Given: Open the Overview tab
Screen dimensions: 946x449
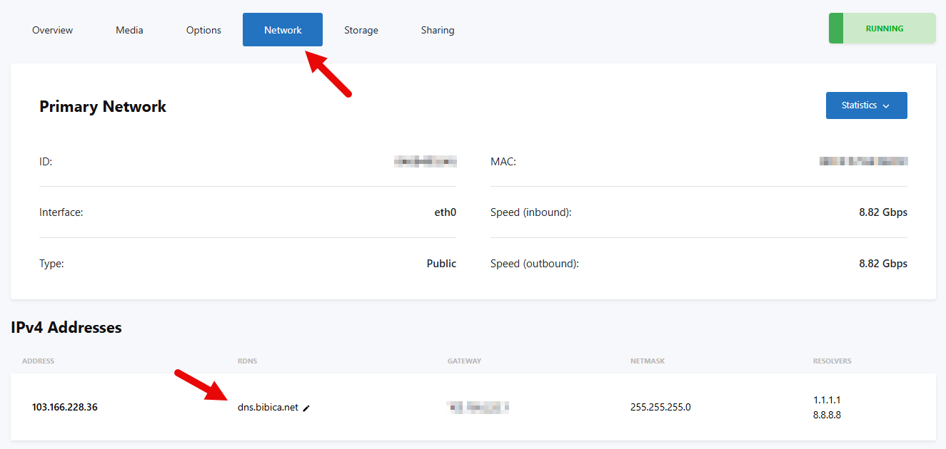Looking at the screenshot, I should click(53, 30).
